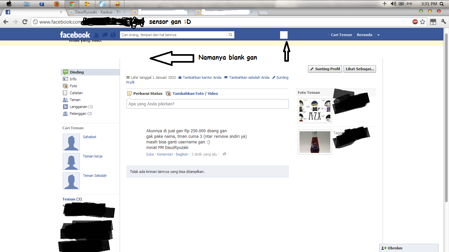Open the yellow smiley messenger icon

coord(117,4)
